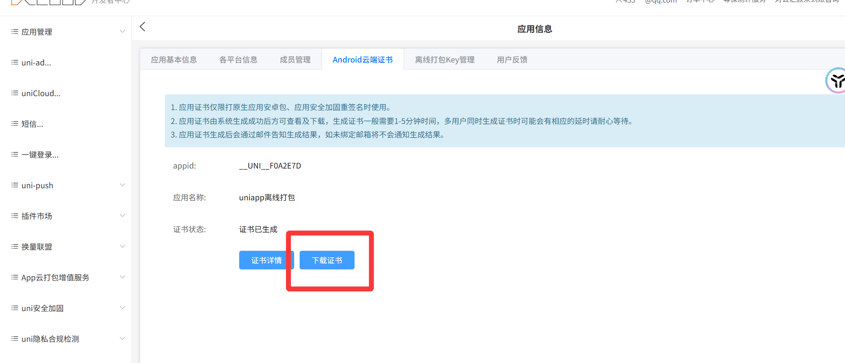This screenshot has height=363, width=845.
Task: Expand the 应用管理 menu chevron
Action: coord(123,31)
